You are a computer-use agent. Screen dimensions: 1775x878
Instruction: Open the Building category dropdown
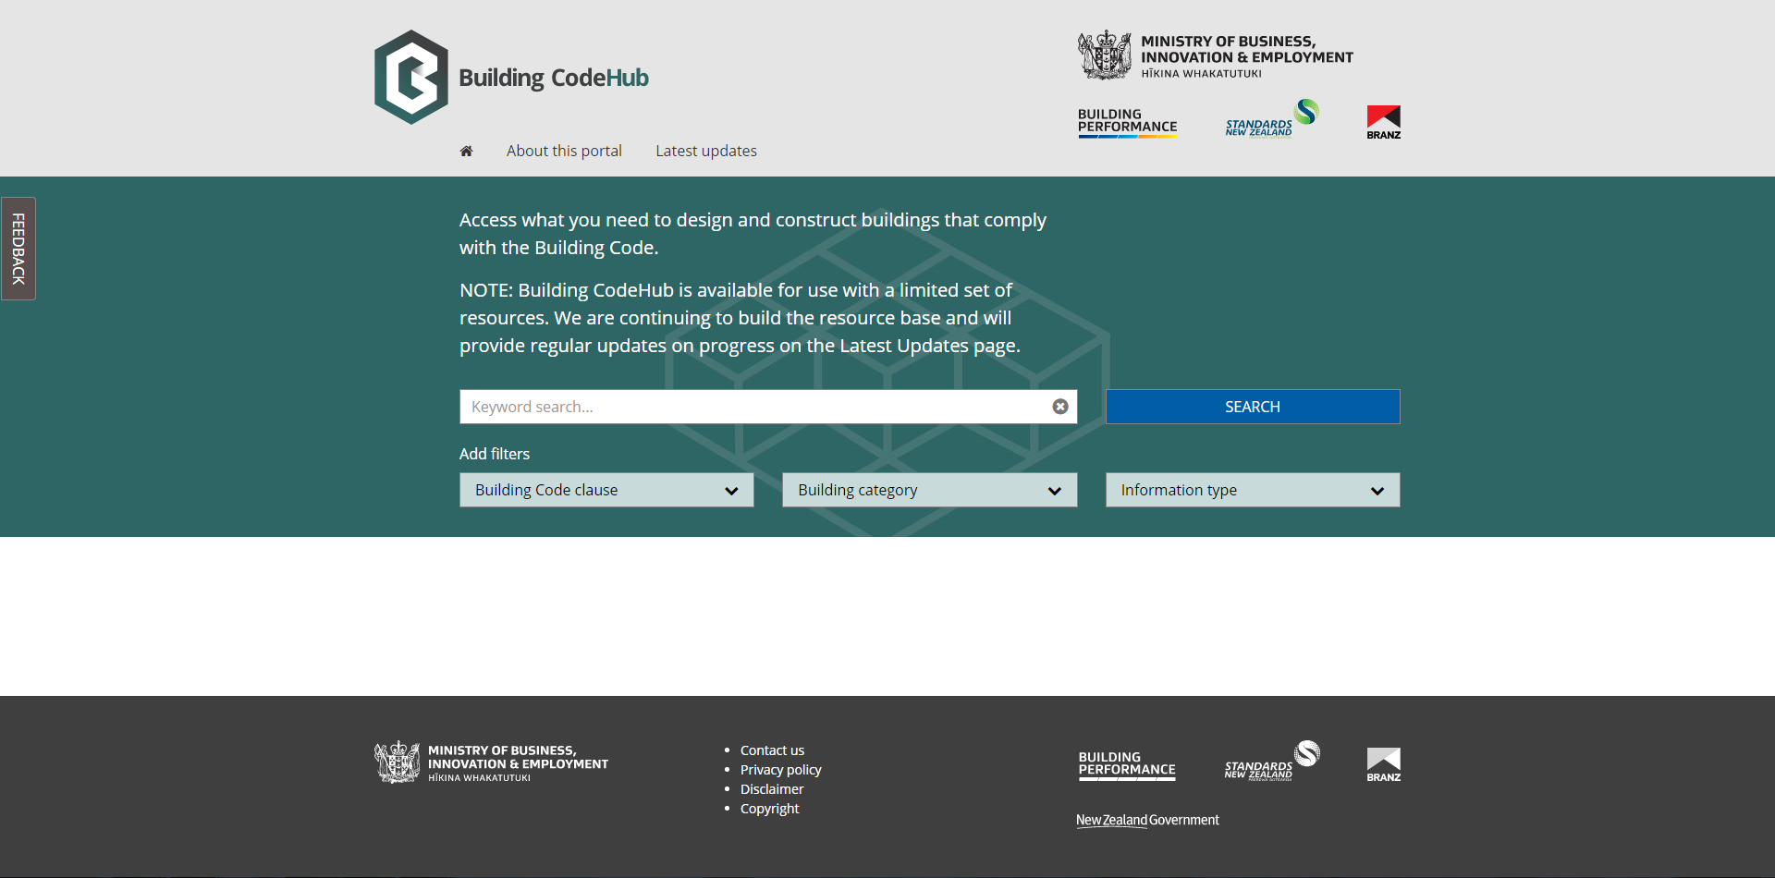(x=929, y=490)
